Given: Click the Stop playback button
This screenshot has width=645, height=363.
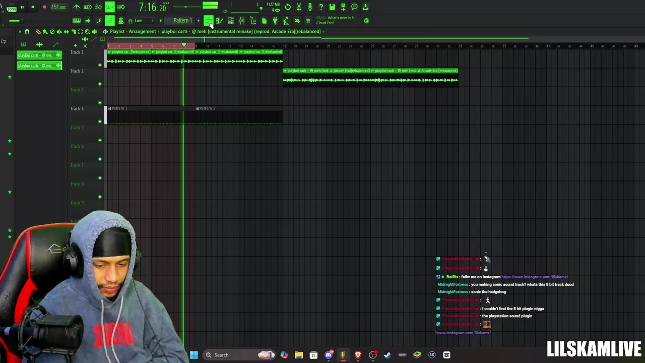Looking at the screenshot, I should tap(33, 7).
